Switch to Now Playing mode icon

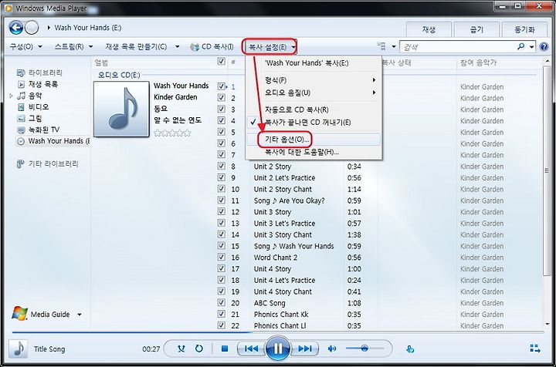click(534, 348)
